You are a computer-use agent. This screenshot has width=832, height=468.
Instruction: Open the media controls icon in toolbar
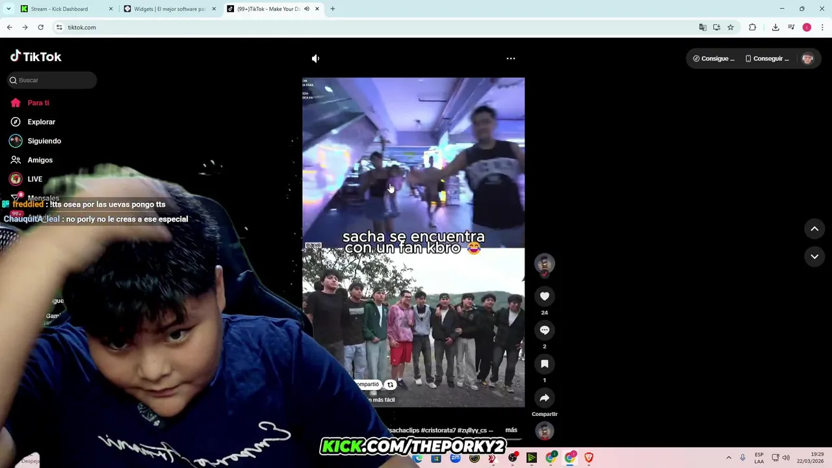pos(791,27)
